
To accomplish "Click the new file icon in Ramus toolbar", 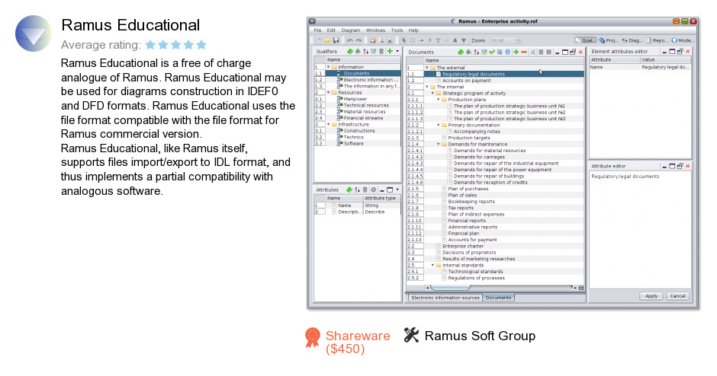I will (319, 40).
